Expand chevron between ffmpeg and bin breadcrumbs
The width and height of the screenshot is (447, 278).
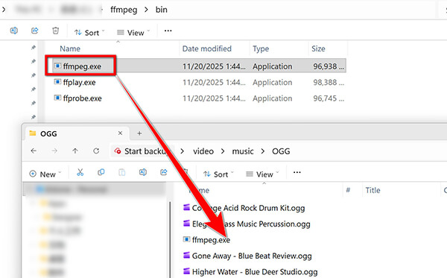pyautogui.click(x=146, y=10)
